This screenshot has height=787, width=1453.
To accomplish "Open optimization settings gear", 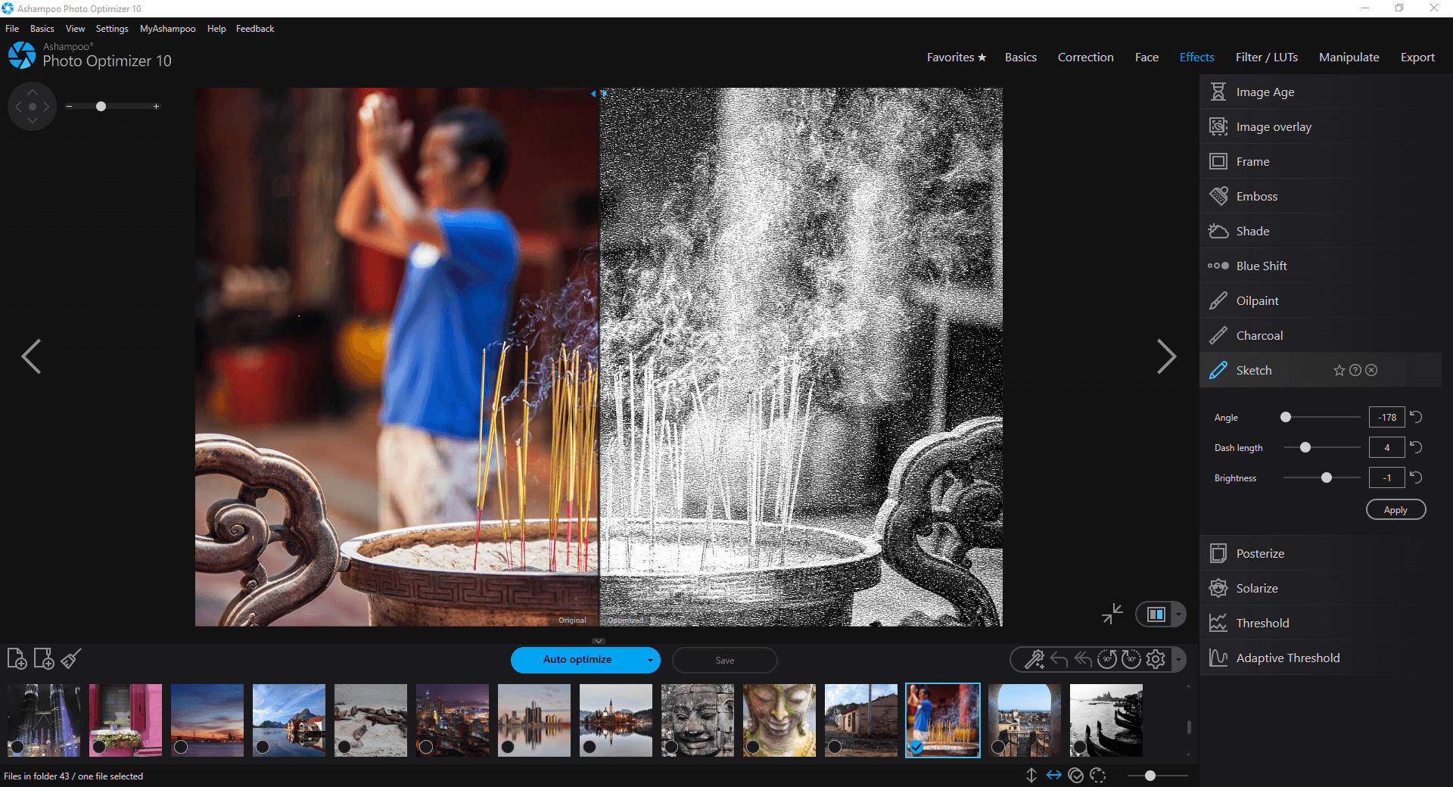I will pyautogui.click(x=1156, y=659).
